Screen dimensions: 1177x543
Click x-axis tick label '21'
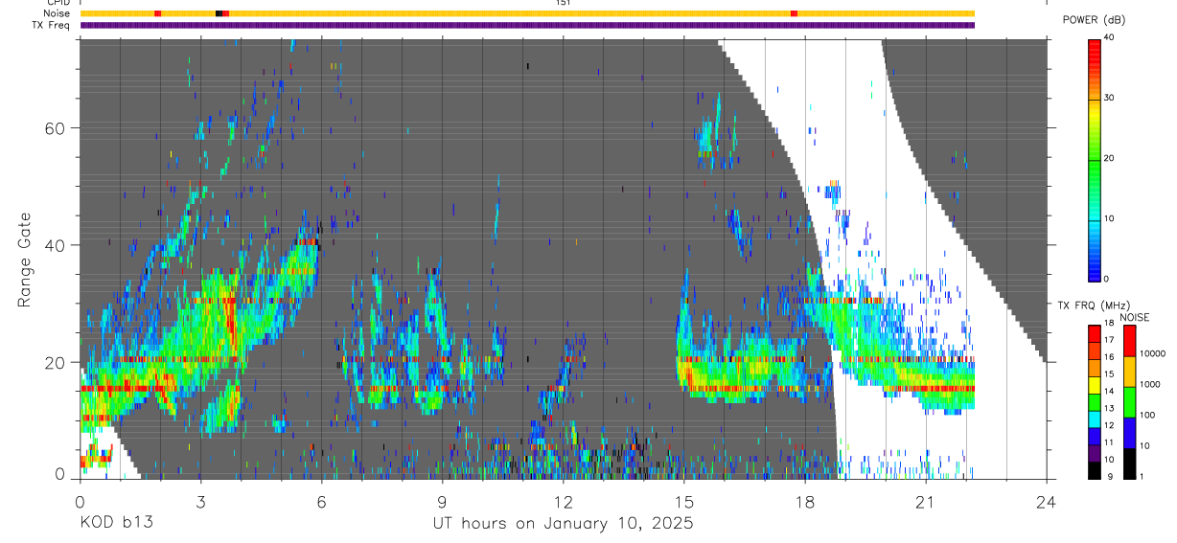926,502
